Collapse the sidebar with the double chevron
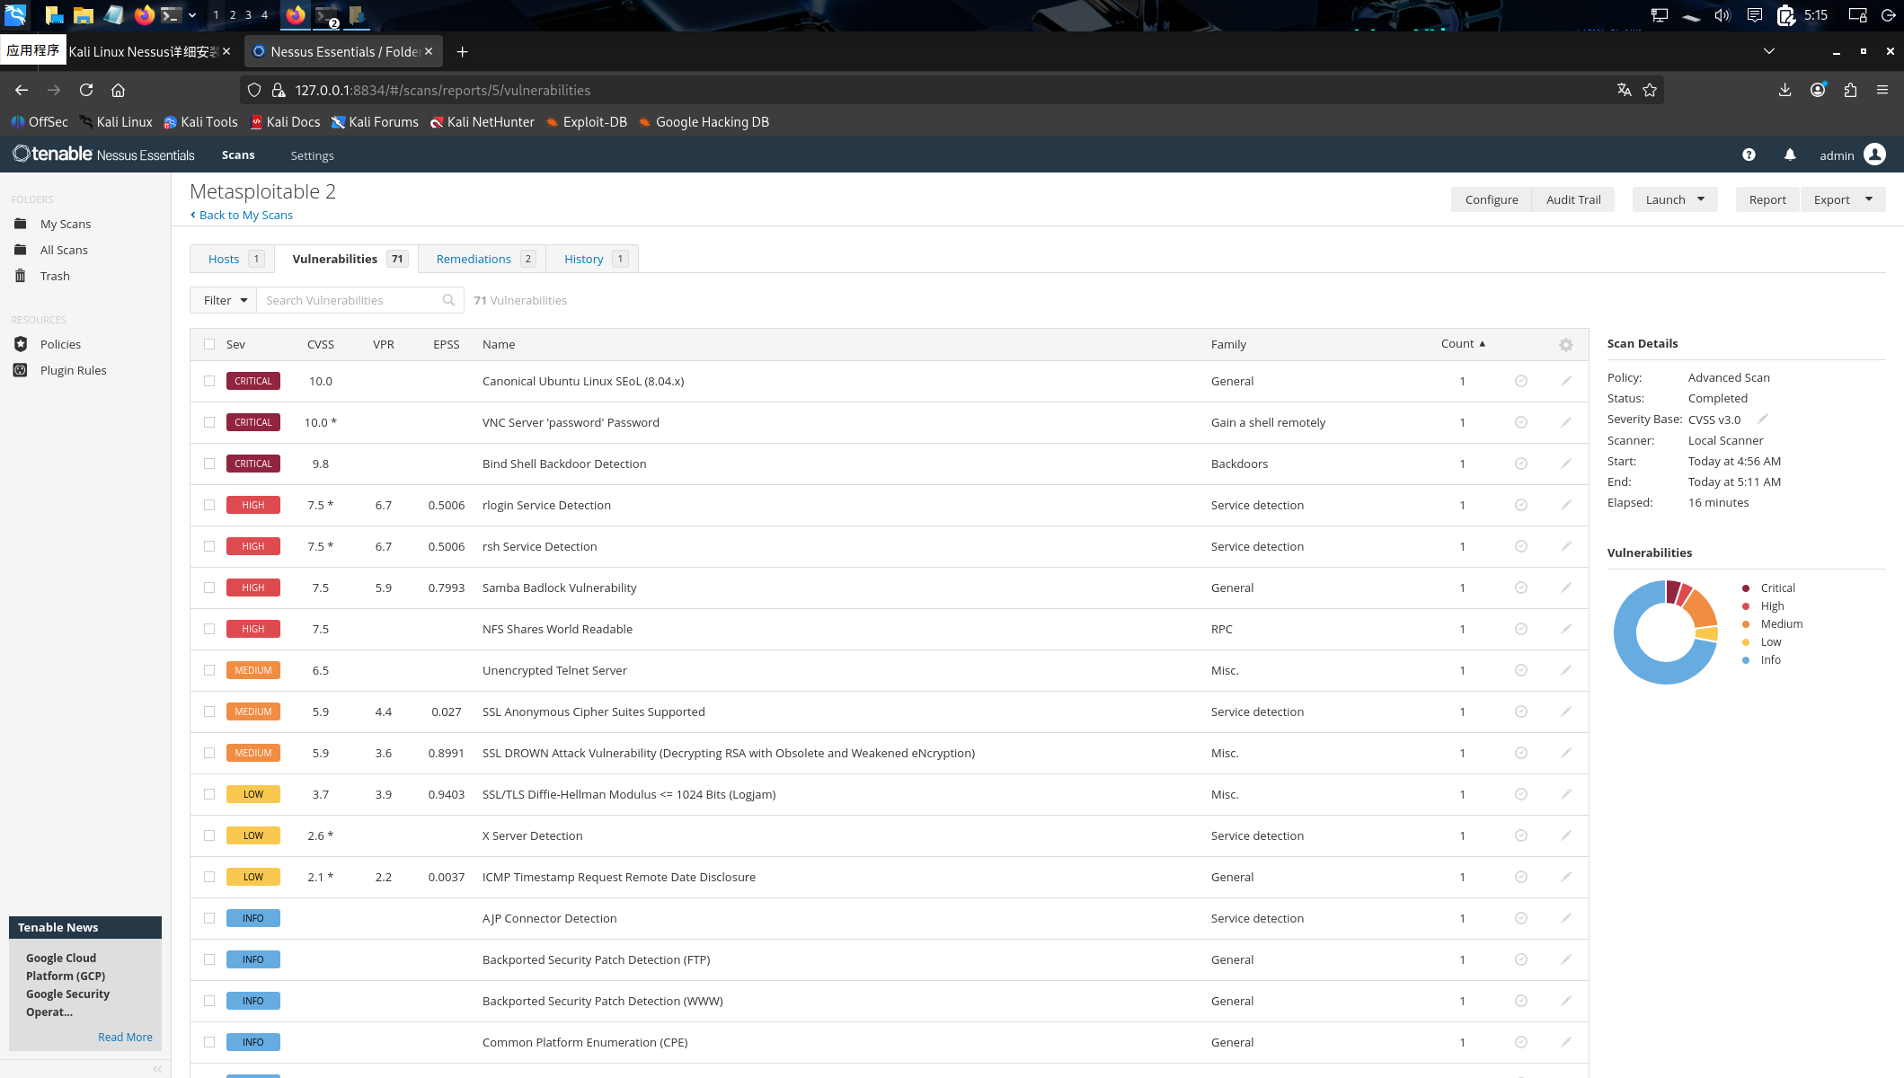Image resolution: width=1904 pixels, height=1078 pixels. point(157,1069)
